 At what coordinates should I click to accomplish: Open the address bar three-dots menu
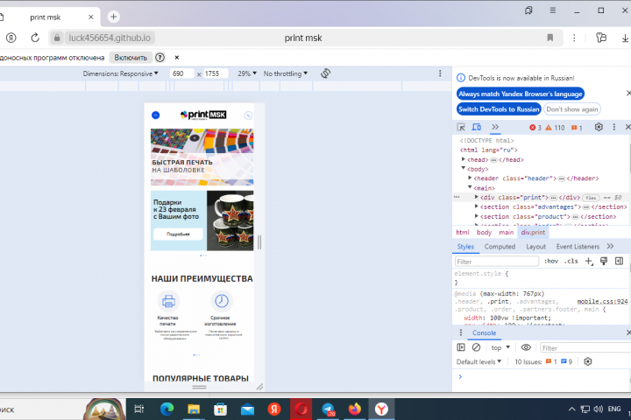coord(574,38)
